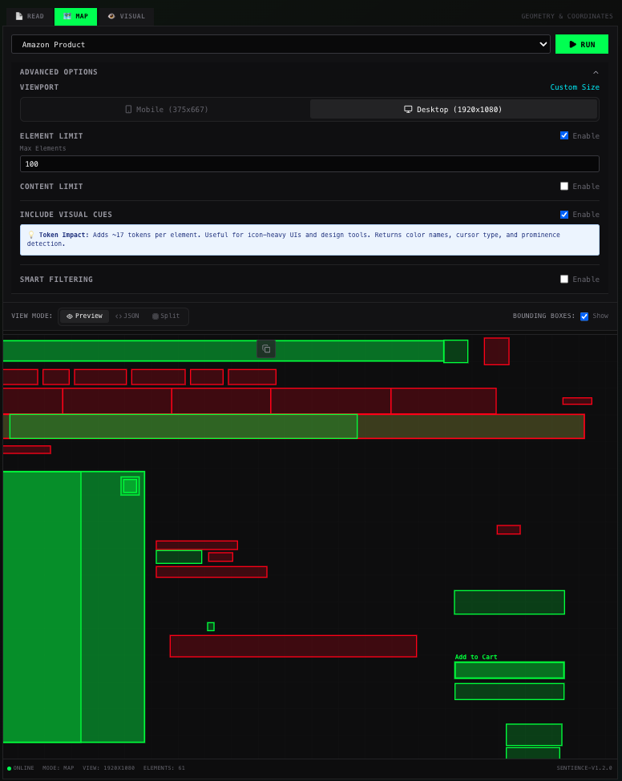Click the small green square icon box
This screenshot has height=781, width=622.
(130, 486)
